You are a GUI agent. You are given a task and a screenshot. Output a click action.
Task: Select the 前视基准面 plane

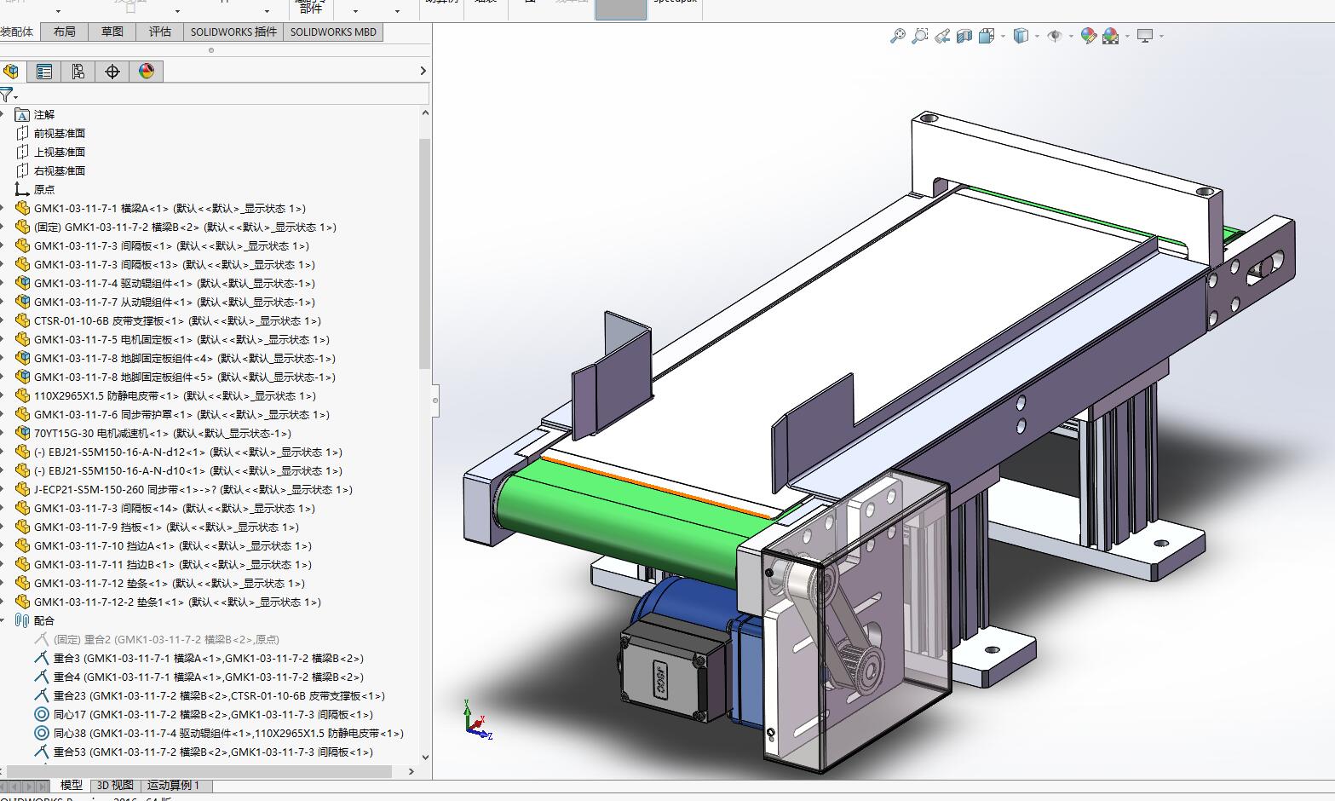pyautogui.click(x=60, y=133)
